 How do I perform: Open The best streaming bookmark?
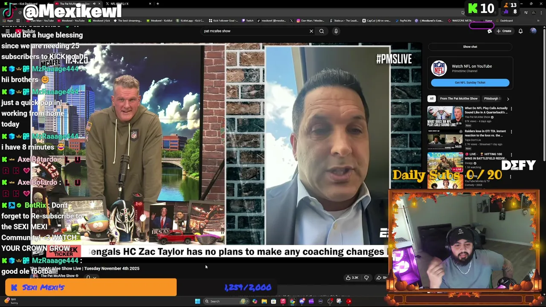click(128, 20)
